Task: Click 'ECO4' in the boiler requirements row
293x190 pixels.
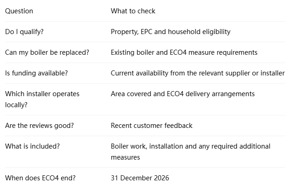Action: [x=178, y=52]
